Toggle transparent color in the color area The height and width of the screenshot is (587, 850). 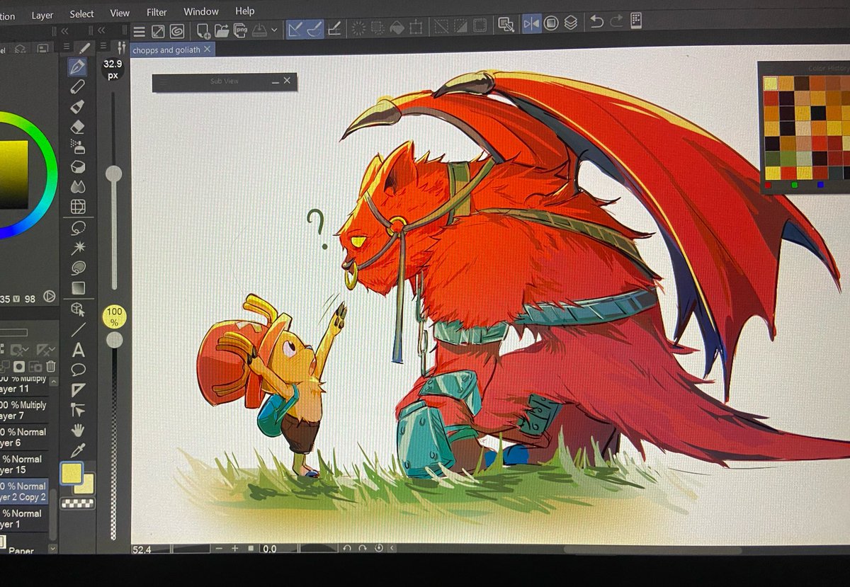78,503
